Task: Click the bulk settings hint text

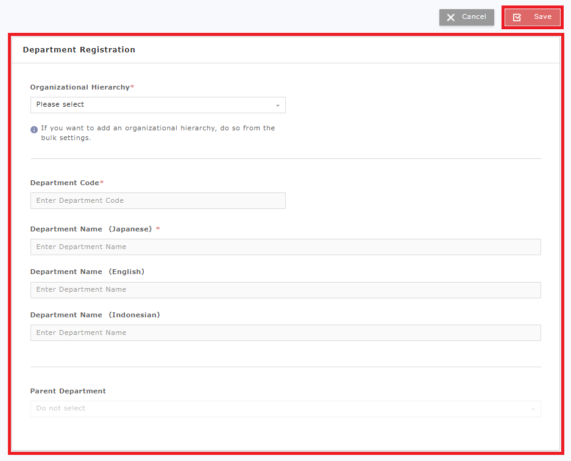Action: [157, 133]
